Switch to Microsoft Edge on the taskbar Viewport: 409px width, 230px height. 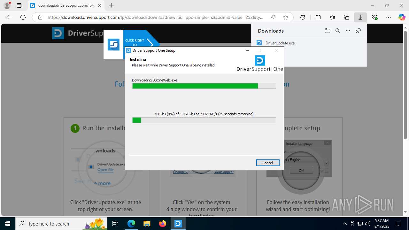coord(131,224)
